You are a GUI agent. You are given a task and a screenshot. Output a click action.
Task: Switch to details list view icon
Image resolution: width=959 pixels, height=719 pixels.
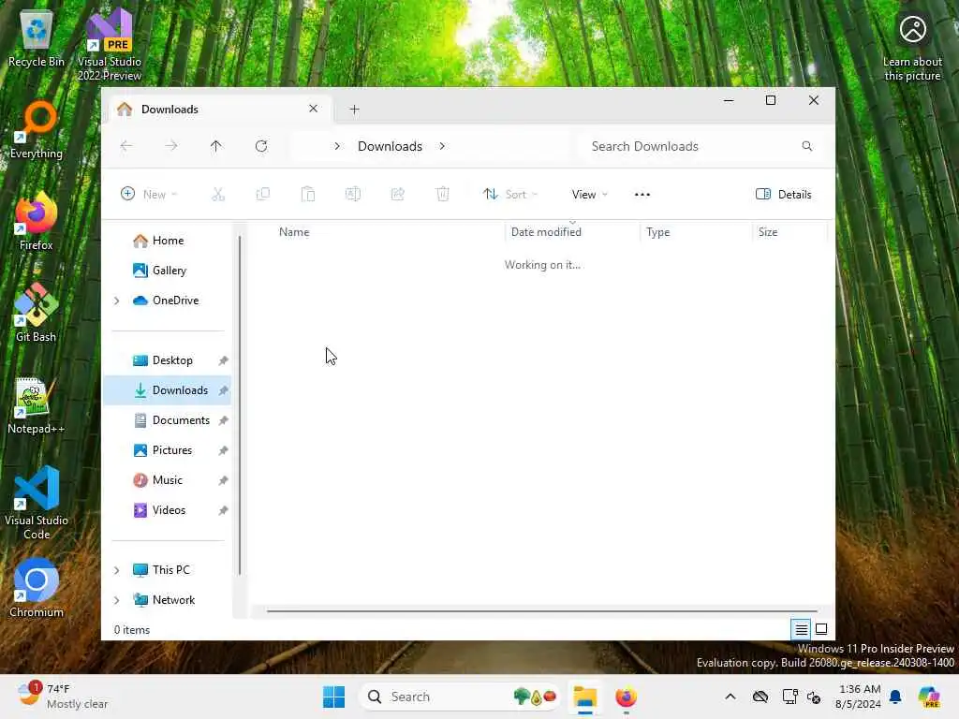(802, 629)
